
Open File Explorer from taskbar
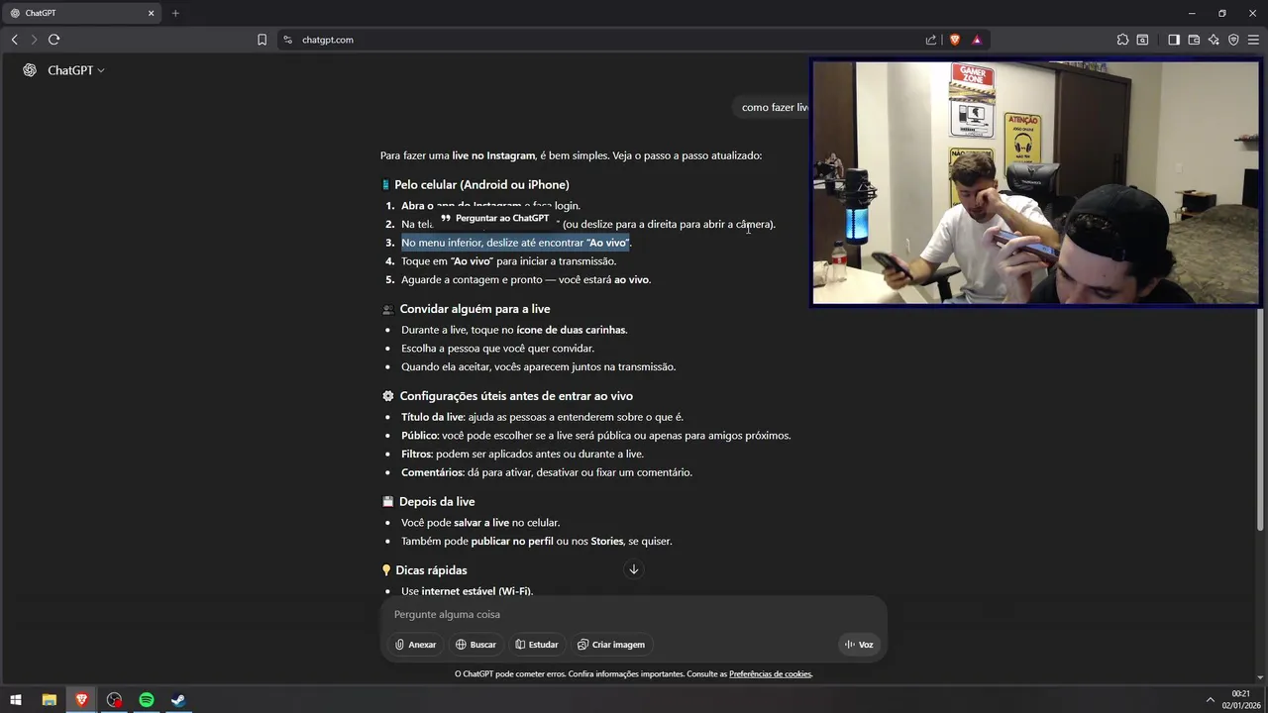click(x=49, y=700)
